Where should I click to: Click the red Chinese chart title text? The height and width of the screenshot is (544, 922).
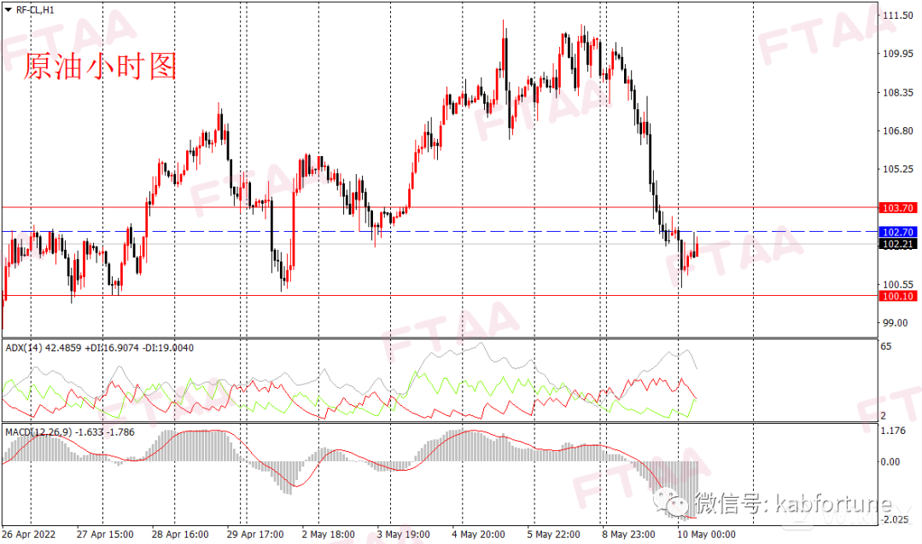coord(99,66)
